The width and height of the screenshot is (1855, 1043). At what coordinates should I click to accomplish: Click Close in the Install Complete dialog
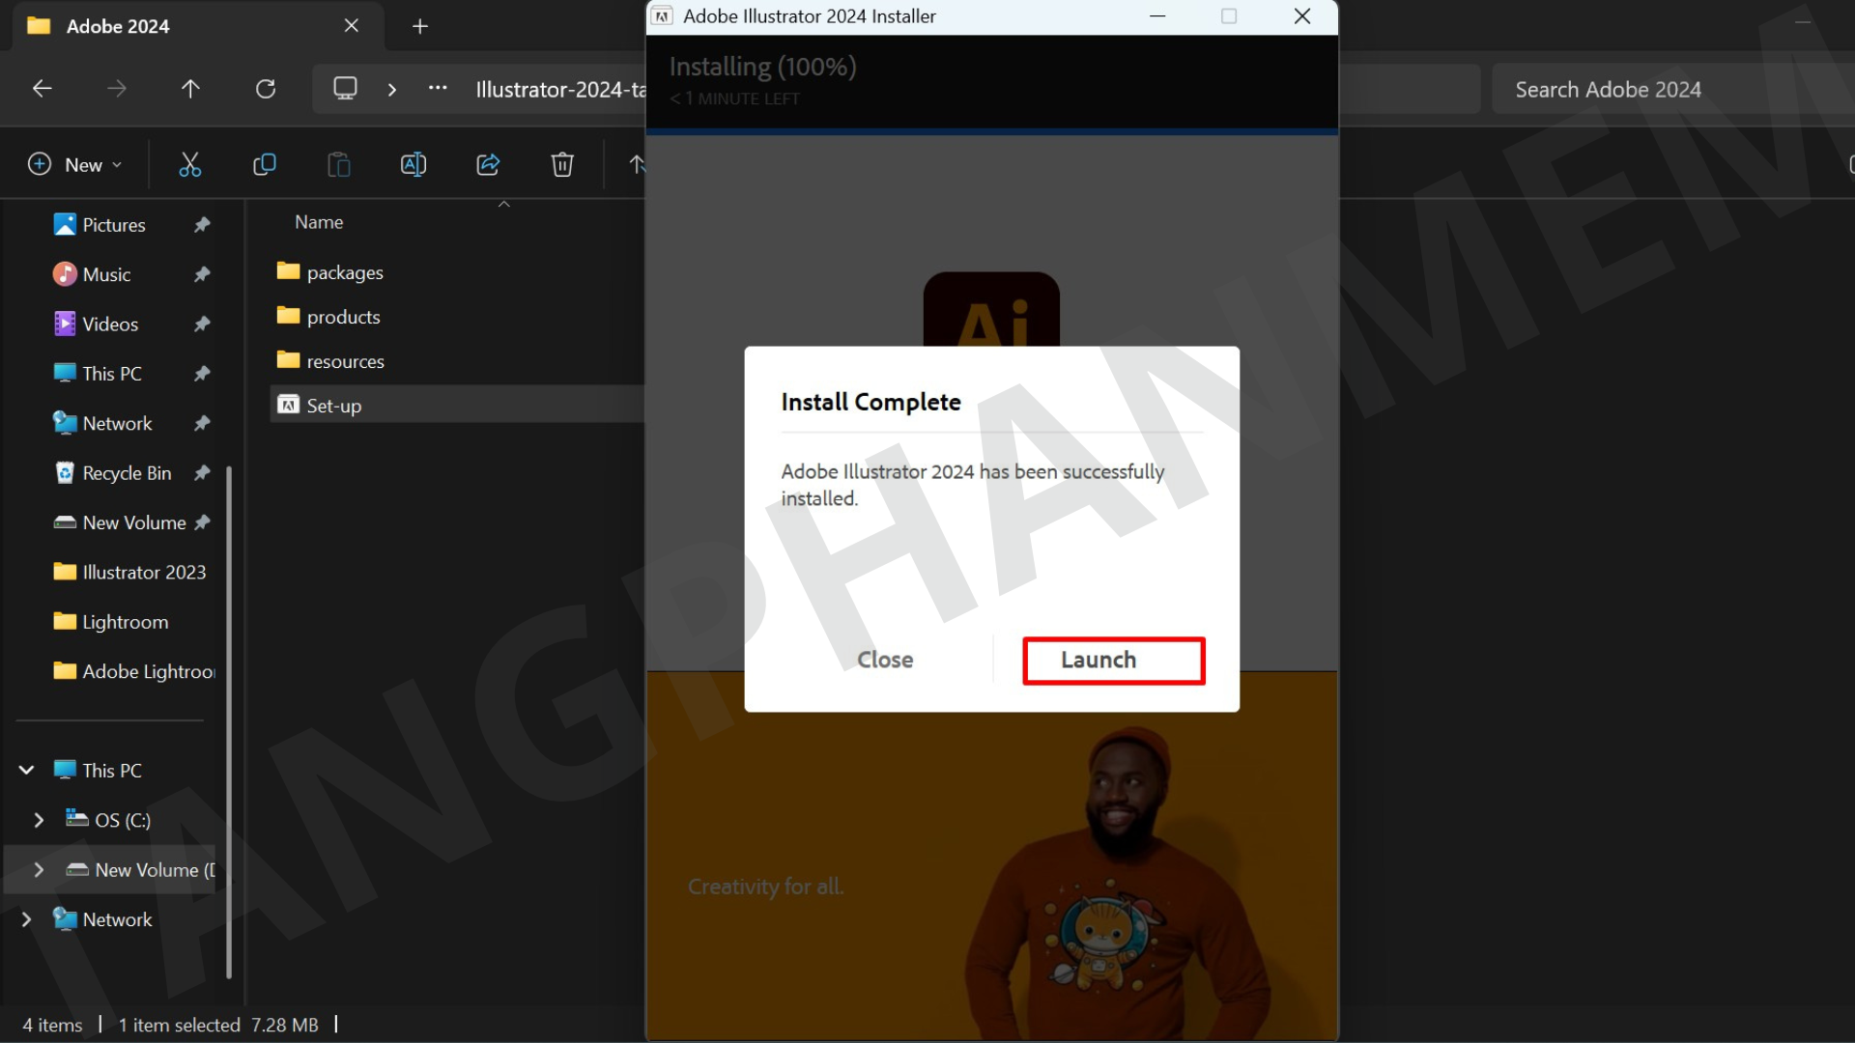(885, 660)
